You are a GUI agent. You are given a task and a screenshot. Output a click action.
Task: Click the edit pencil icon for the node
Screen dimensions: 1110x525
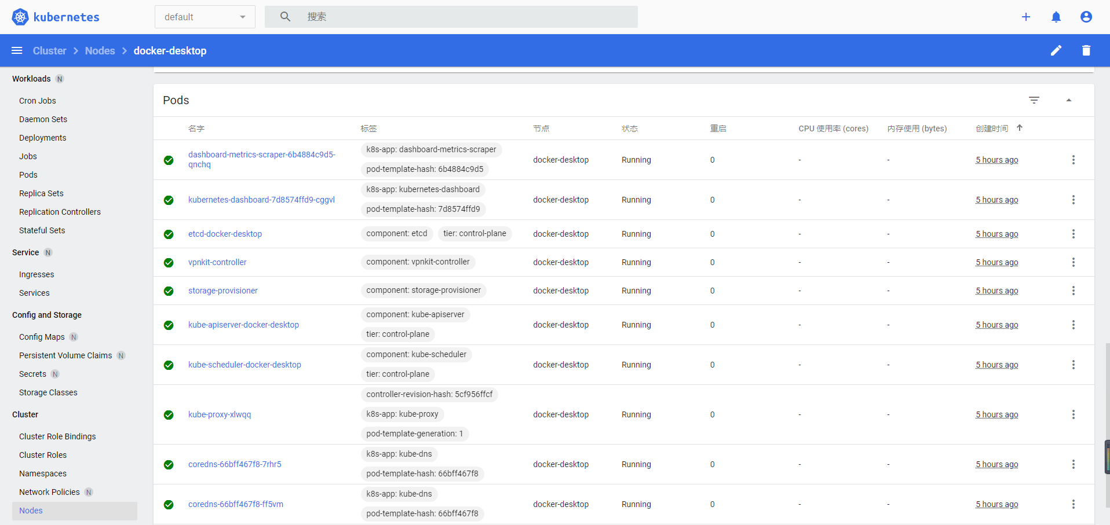1056,50
